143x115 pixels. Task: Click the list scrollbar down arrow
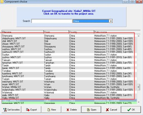(x=139, y=102)
